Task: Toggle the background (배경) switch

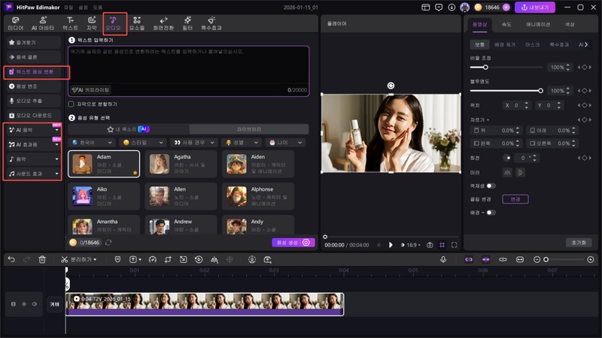Action: tap(491, 213)
